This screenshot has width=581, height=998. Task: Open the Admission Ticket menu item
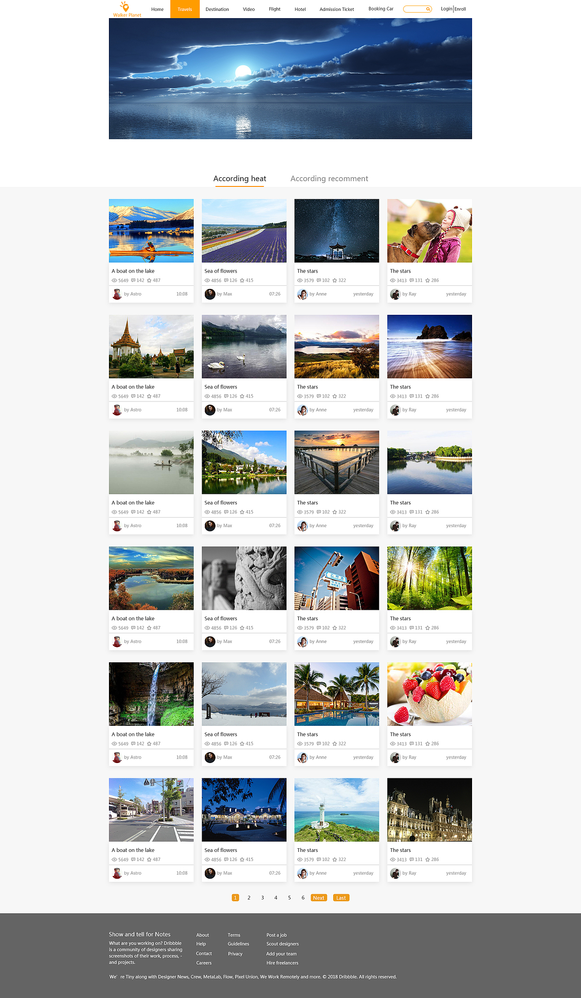point(337,9)
